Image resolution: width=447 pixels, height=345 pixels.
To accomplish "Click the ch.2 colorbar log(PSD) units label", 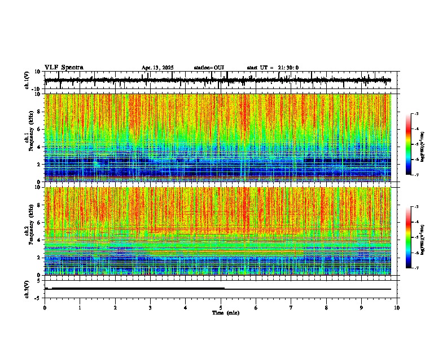I will coord(423,240).
